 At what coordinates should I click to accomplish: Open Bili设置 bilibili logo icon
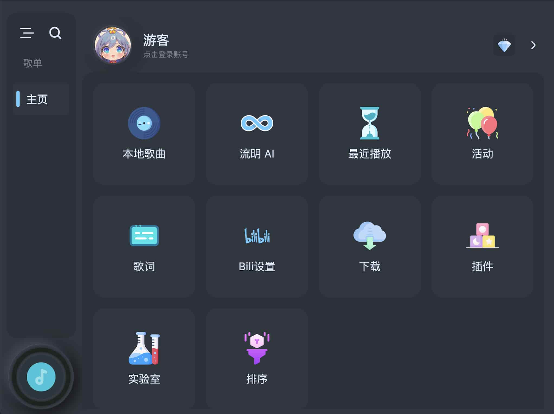pyautogui.click(x=257, y=236)
